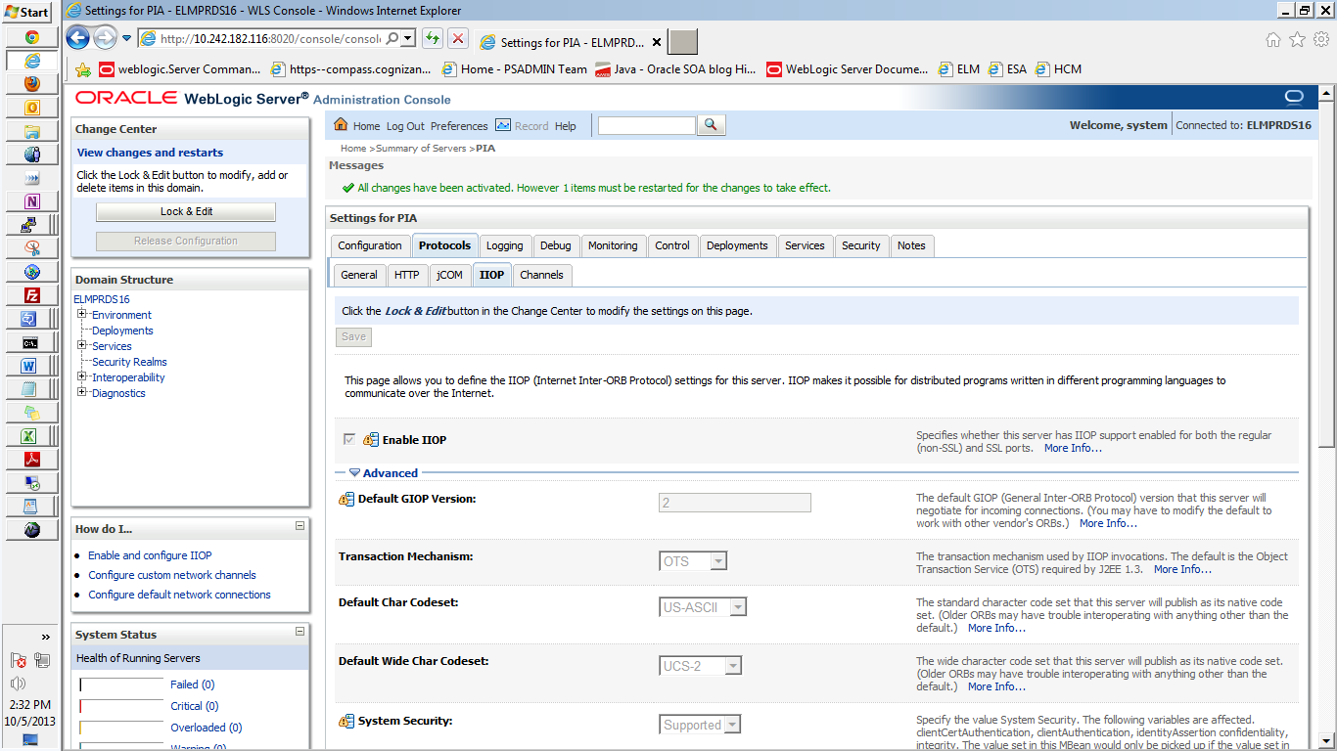1337x751 pixels.
Task: Open Microsoft Word from the sidebar launcher
Action: tap(29, 365)
